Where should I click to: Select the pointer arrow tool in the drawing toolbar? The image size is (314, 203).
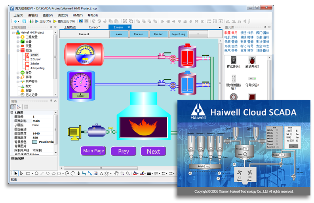pyautogui.click(x=16, y=173)
